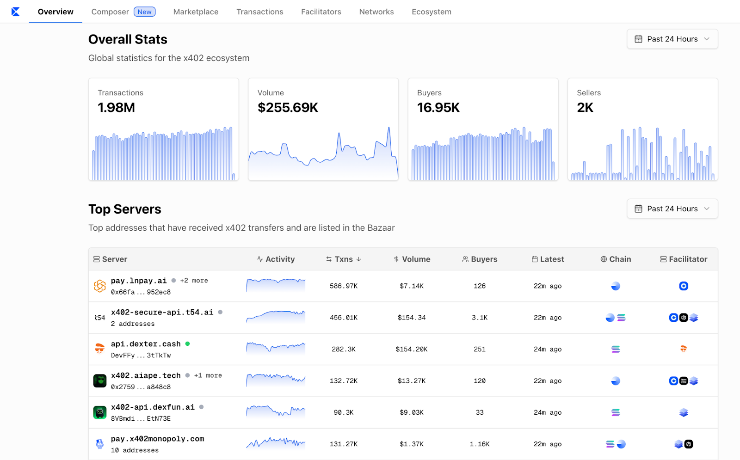This screenshot has height=460, width=740.
Task: Click the facilitator icon in x402-api.dexfun.ai row
Action: 683,412
